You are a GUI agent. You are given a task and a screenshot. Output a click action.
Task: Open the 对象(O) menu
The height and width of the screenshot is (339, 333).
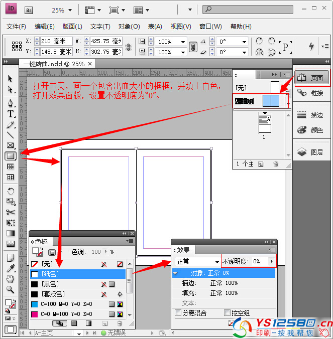pyautogui.click(x=129, y=27)
